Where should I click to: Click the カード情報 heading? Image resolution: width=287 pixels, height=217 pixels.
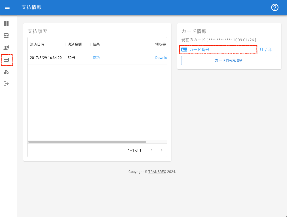point(194,31)
